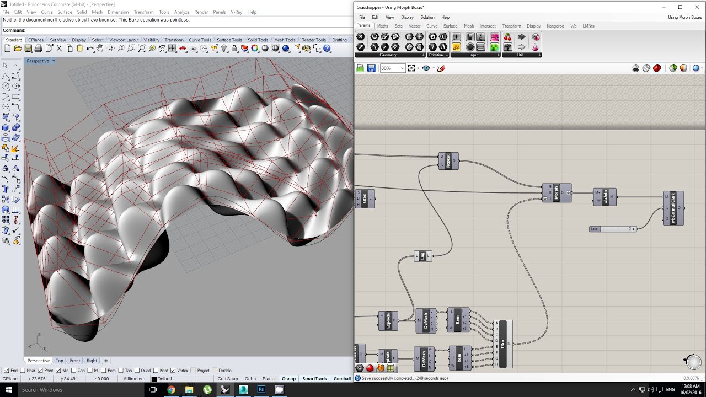Select the red shaded preview mode icon
This screenshot has width=706, height=397.
[657, 68]
